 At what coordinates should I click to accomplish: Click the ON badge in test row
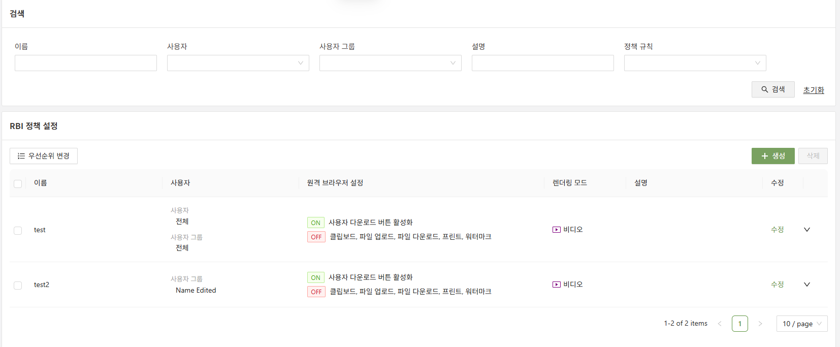pos(315,223)
